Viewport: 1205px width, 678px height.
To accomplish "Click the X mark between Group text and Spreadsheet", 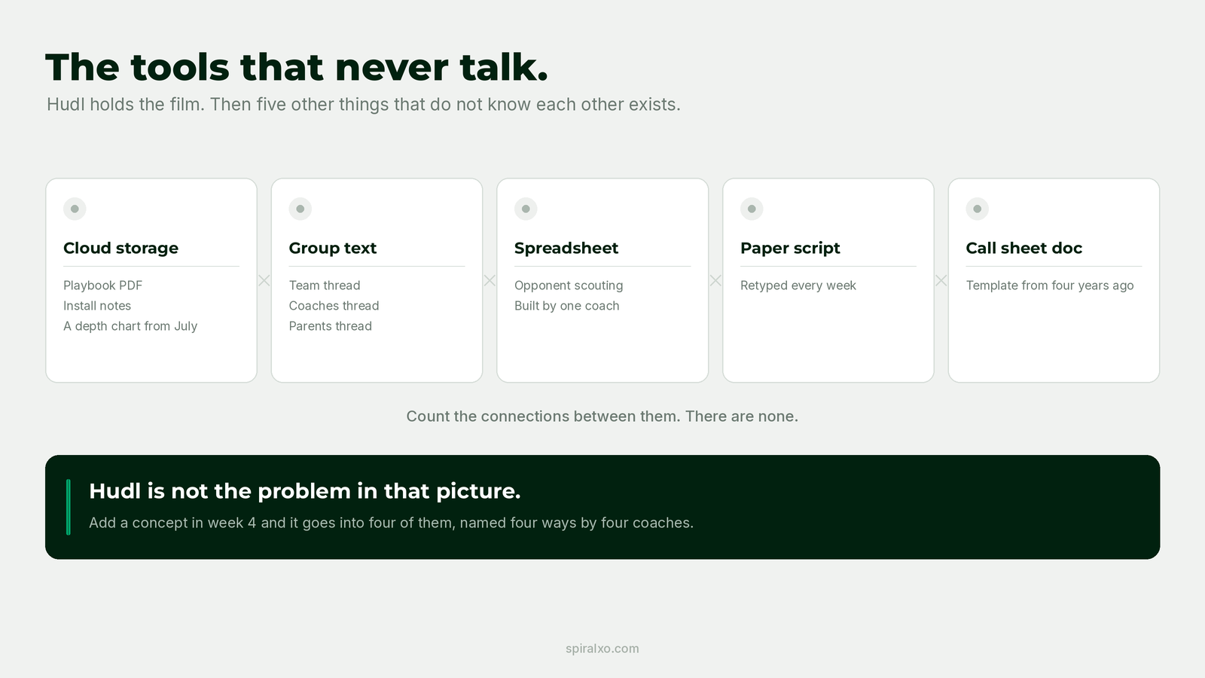I will point(490,280).
